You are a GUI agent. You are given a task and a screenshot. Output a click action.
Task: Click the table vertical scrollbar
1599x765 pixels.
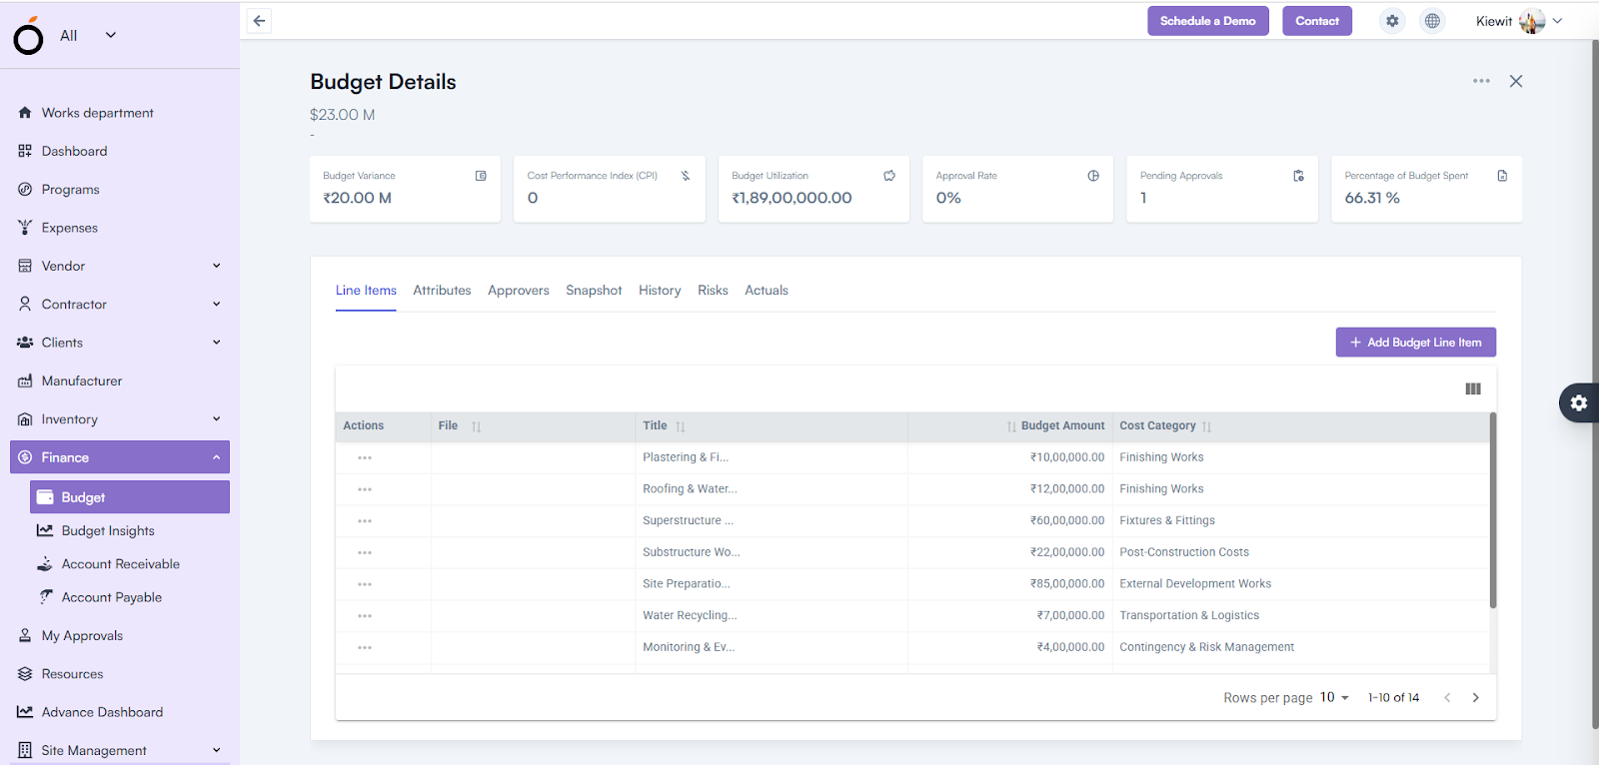pyautogui.click(x=1493, y=509)
